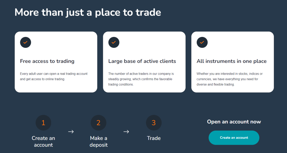Click the Large base of active clients title
Screen dimensions: 287x153
coord(142,61)
